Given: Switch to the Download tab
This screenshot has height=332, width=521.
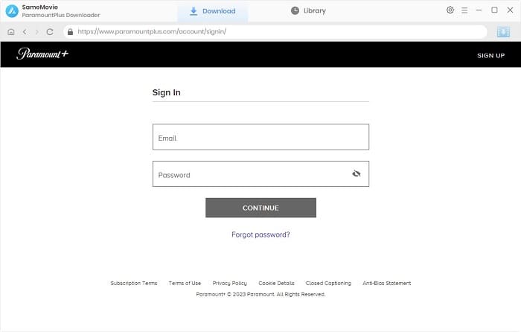Looking at the screenshot, I should click(x=213, y=11).
